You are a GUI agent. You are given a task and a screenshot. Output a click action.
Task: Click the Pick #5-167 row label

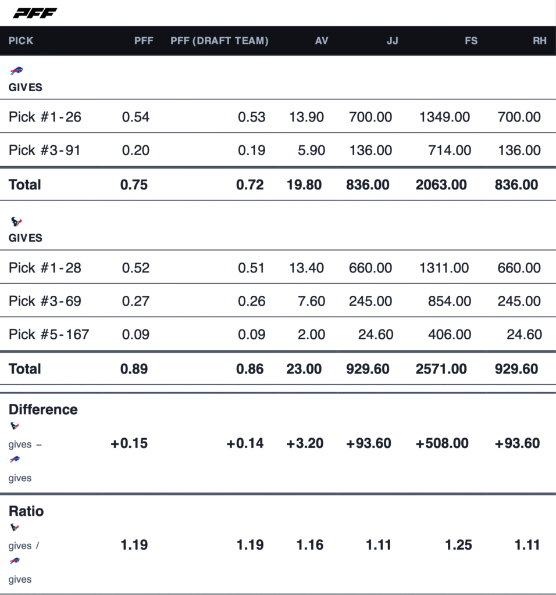(x=49, y=335)
